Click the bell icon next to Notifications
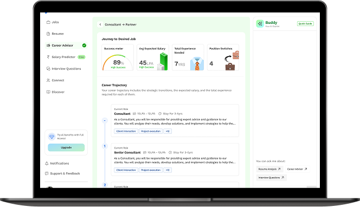360x207 pixels. click(x=47, y=164)
